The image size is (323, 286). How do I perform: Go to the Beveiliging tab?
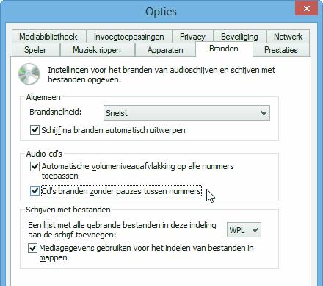239,37
